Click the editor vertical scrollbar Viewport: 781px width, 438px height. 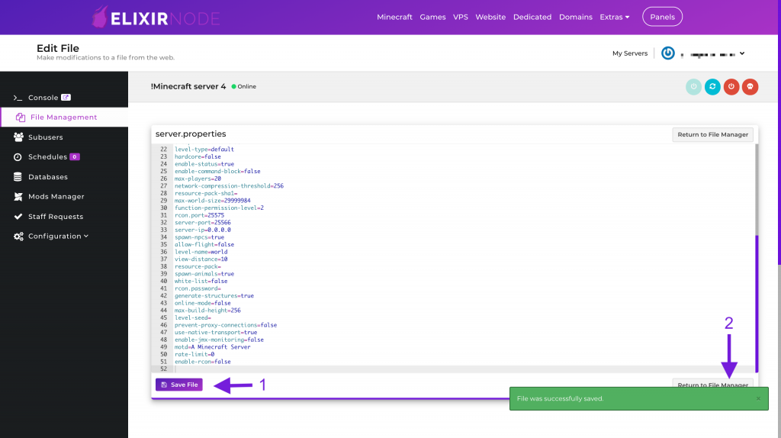click(757, 304)
